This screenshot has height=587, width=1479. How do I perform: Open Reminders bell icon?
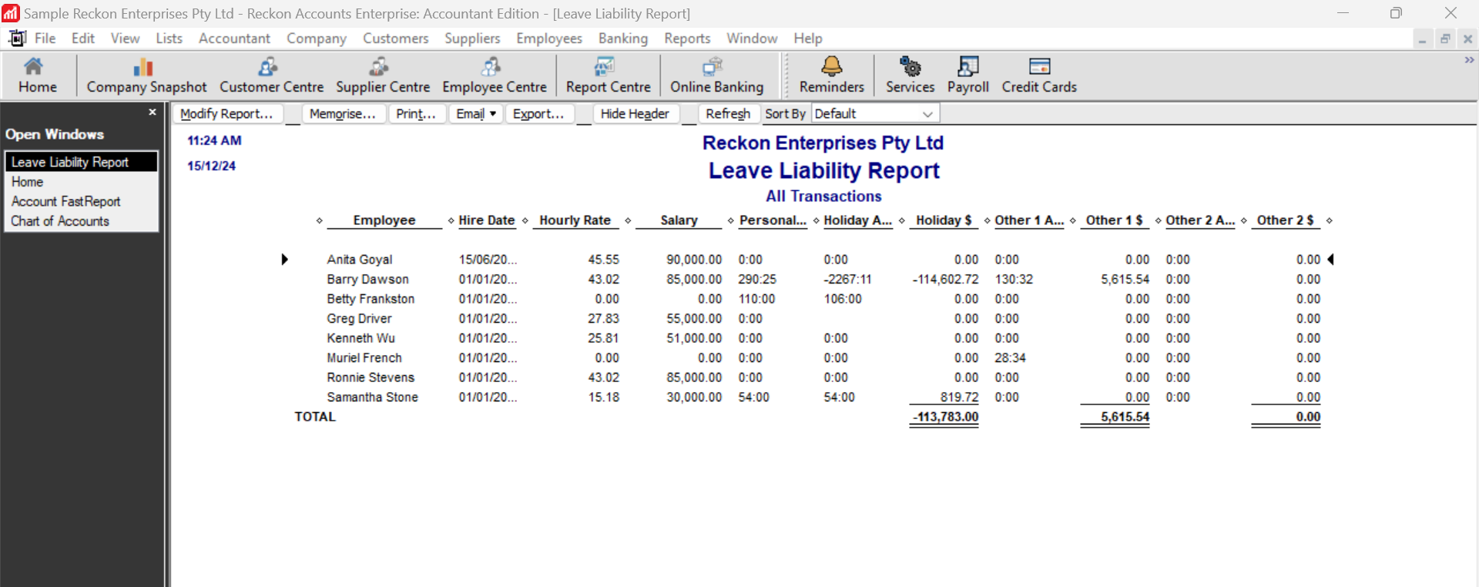pos(831,75)
